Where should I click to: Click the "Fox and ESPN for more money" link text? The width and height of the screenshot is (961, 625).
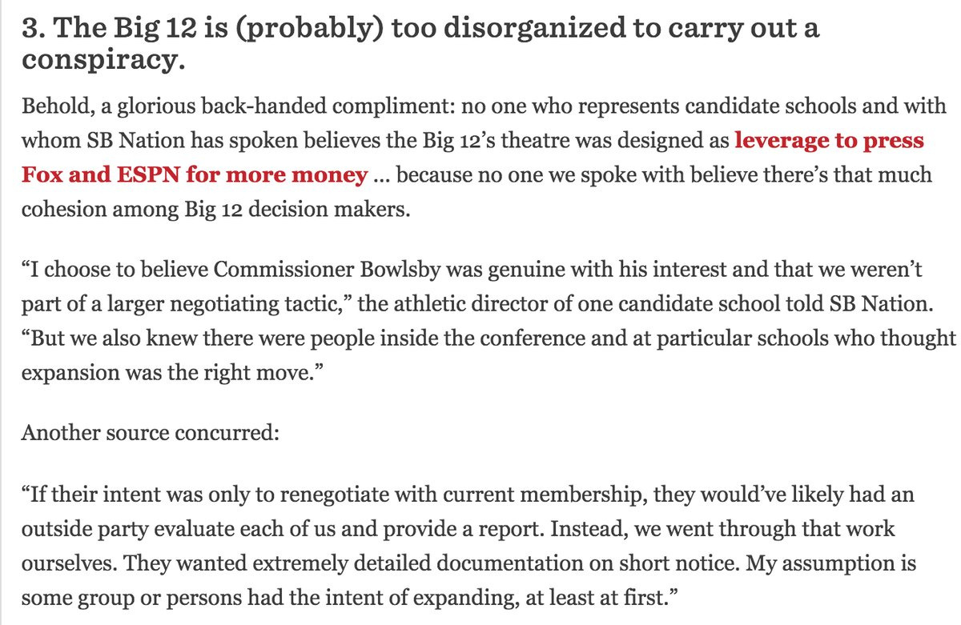tap(194, 173)
